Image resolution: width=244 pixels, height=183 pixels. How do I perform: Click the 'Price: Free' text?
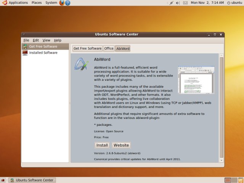click(101, 137)
